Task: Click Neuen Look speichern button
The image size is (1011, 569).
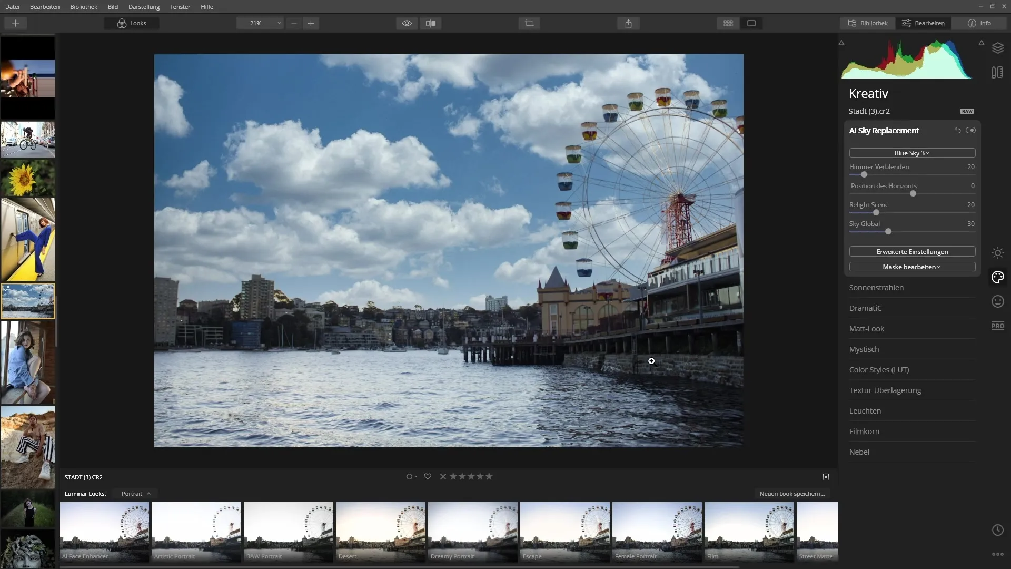Action: coord(792,494)
